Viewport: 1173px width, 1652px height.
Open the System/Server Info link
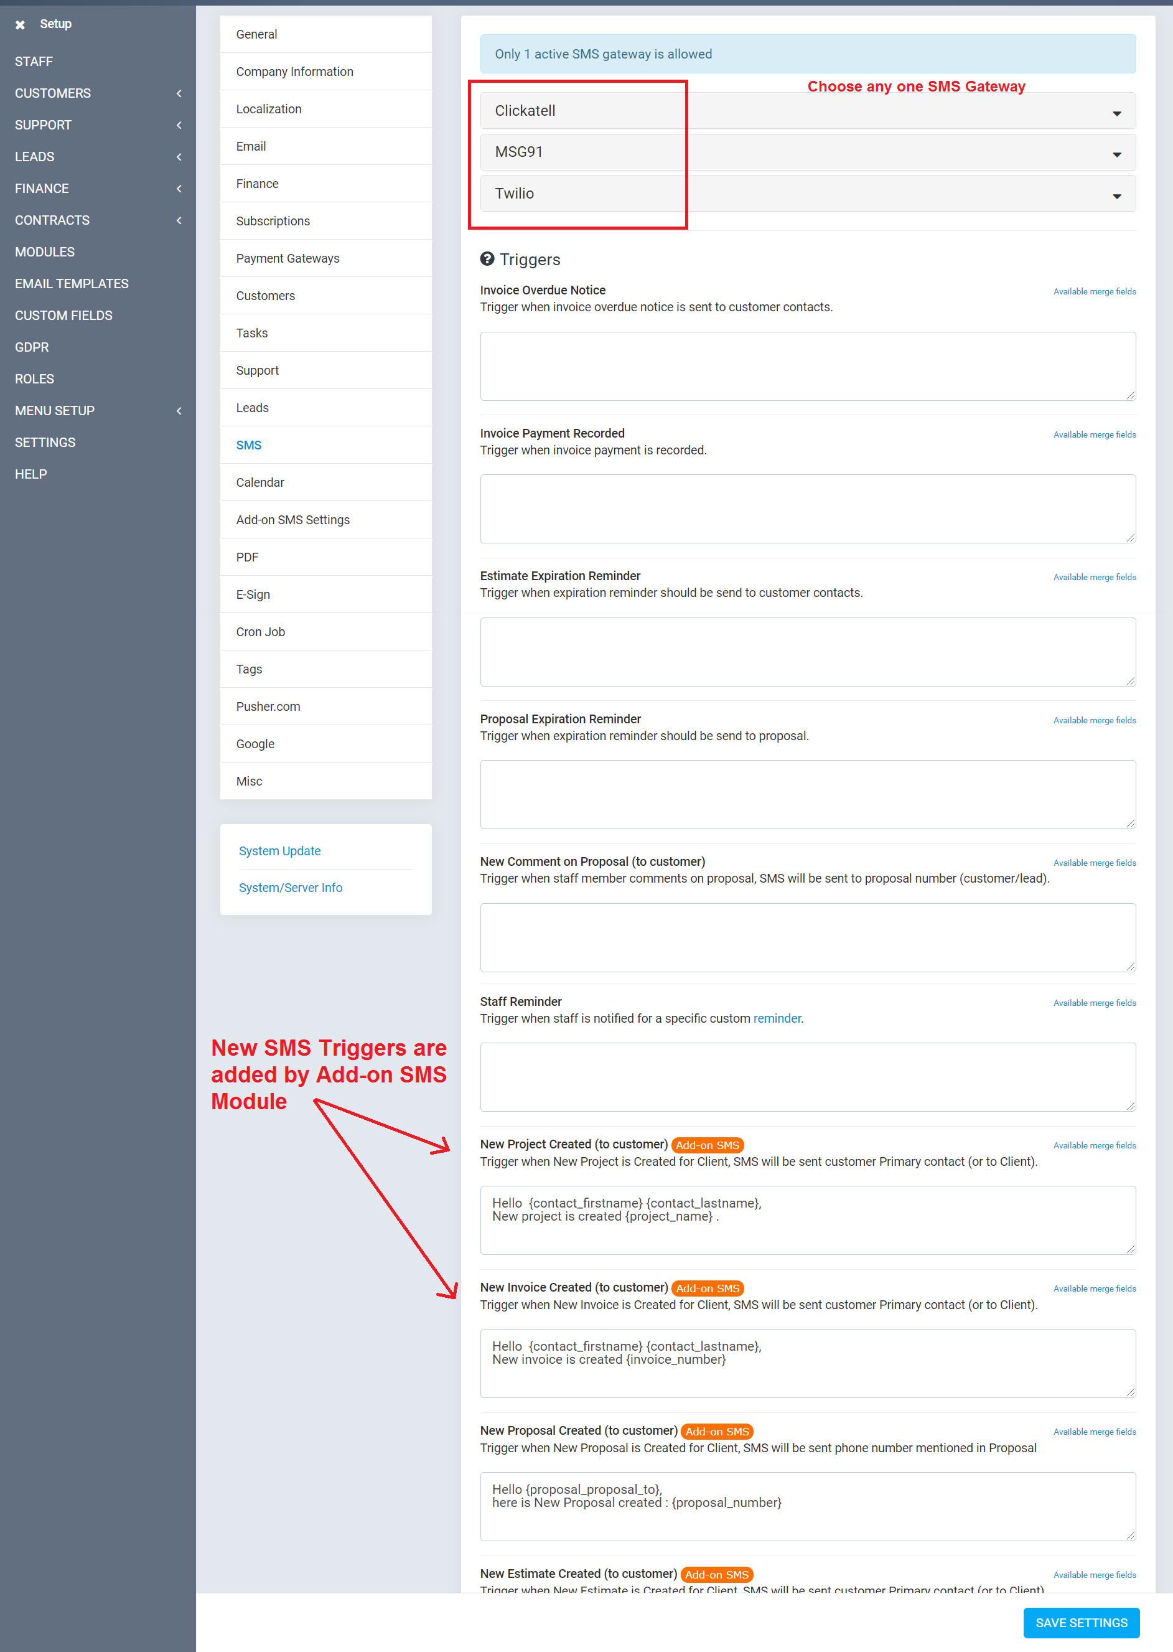[291, 888]
